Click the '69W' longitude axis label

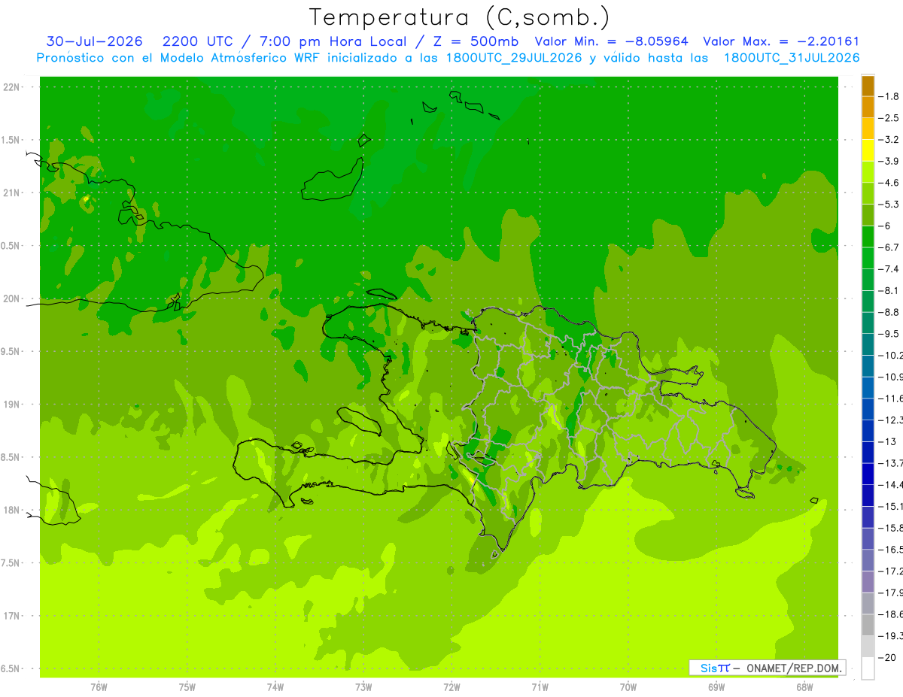point(716,687)
